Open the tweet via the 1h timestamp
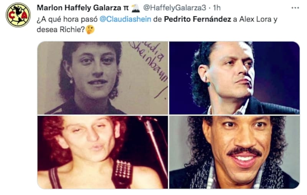This screenshot has width=307, height=195. coord(216,8)
